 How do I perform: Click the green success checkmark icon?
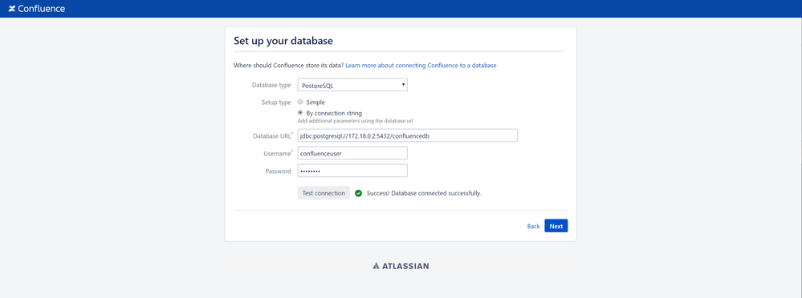359,193
